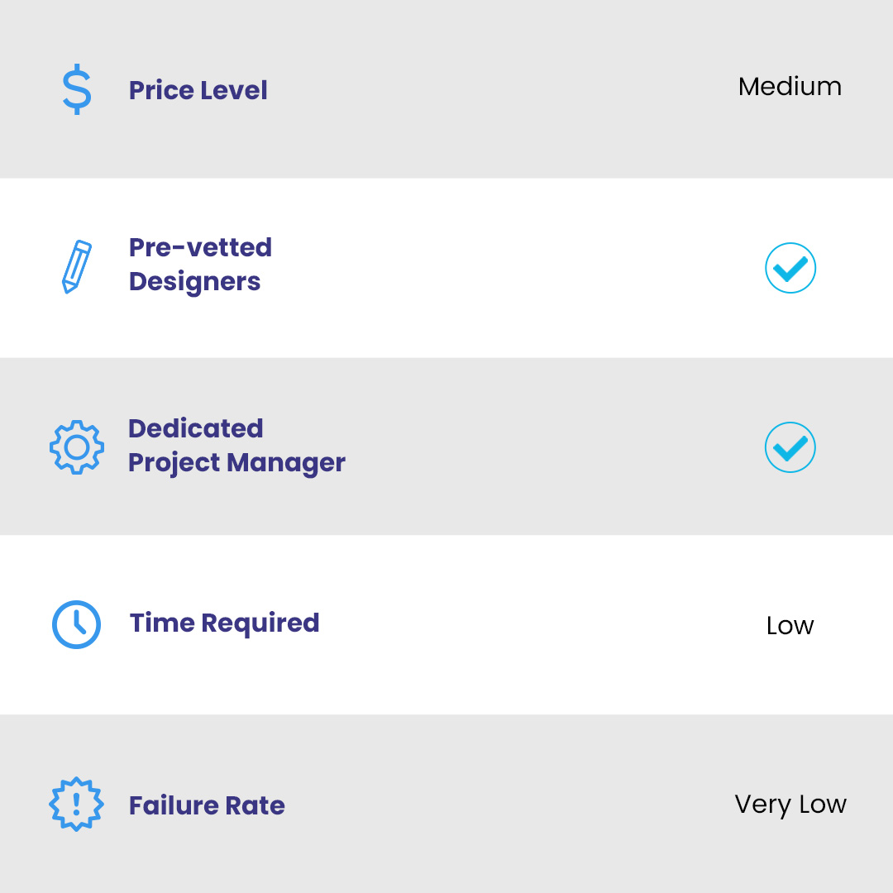The width and height of the screenshot is (893, 893).
Task: Click the dollar sign icon
Action: pyautogui.click(x=77, y=91)
